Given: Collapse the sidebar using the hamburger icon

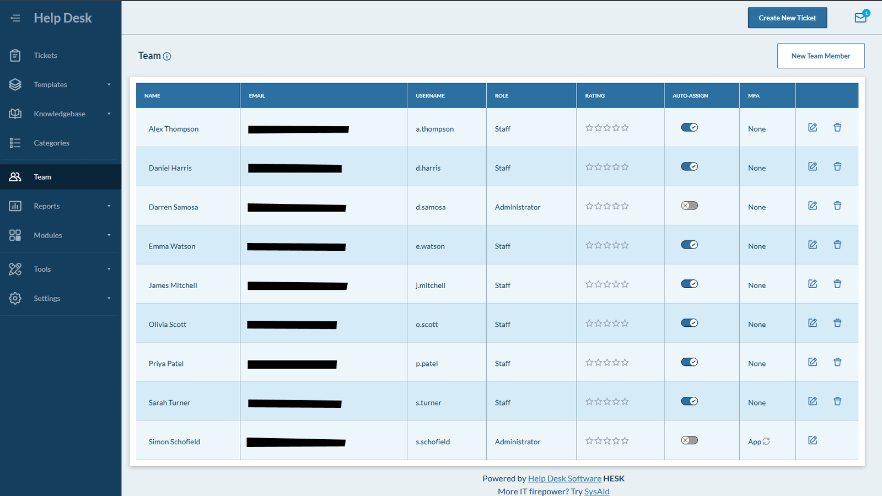Looking at the screenshot, I should [15, 18].
